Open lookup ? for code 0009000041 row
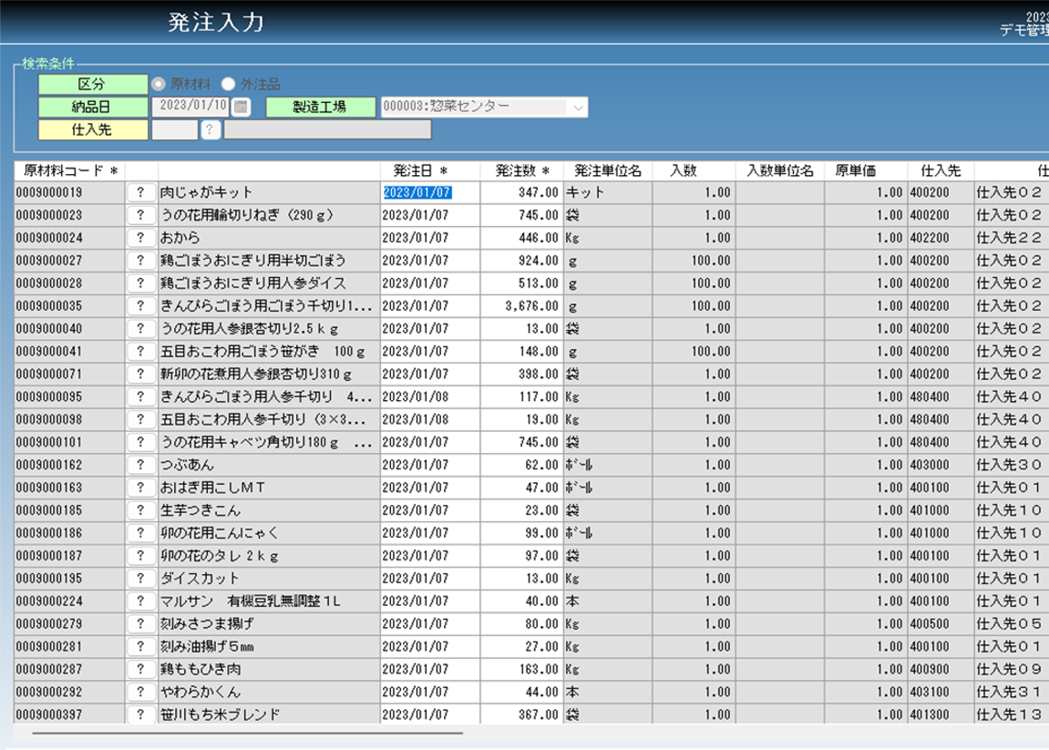 coord(140,352)
